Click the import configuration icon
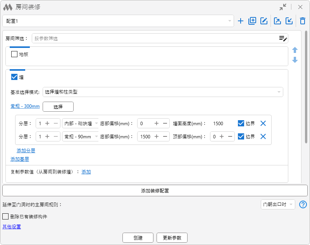This screenshot has width=310, height=245. point(289,21)
